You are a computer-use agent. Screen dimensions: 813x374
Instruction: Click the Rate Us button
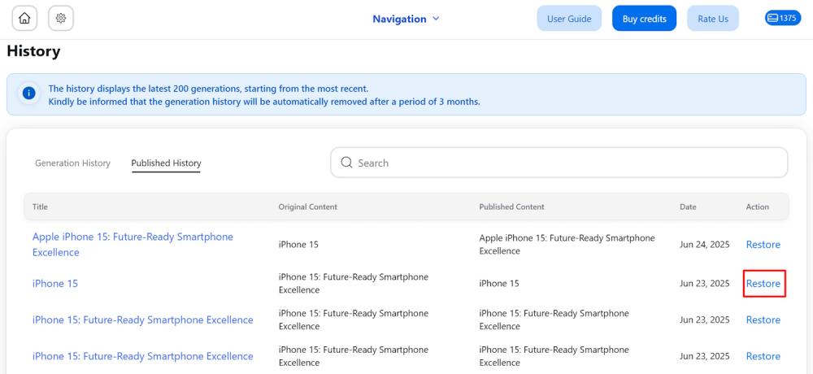coord(713,19)
